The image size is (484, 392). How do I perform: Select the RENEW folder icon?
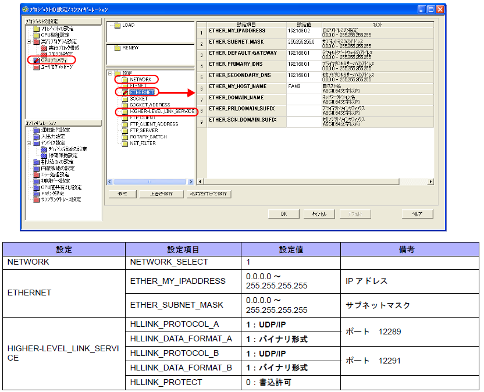pos(117,48)
